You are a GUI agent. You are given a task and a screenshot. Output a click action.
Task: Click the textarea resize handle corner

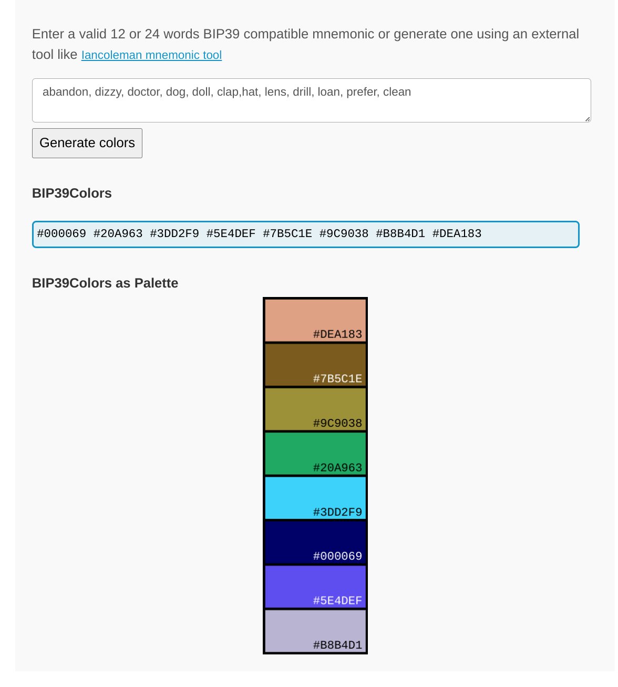(x=588, y=119)
